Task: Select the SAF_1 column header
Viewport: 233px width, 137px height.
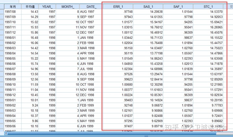Action: click(x=178, y=7)
